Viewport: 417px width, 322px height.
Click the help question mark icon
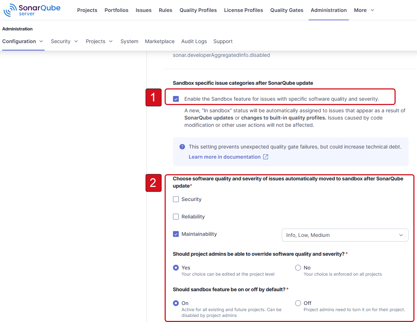click(x=182, y=146)
